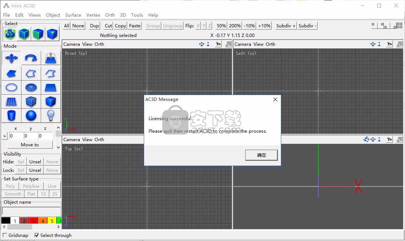
Task: Open the File menu
Action: (x=6, y=15)
